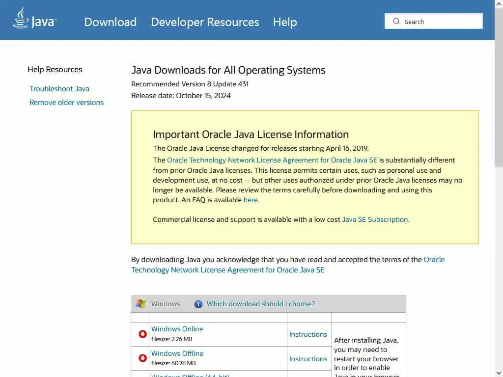The height and width of the screenshot is (377, 503).
Task: Click the search magnifier icon
Action: pyautogui.click(x=396, y=21)
